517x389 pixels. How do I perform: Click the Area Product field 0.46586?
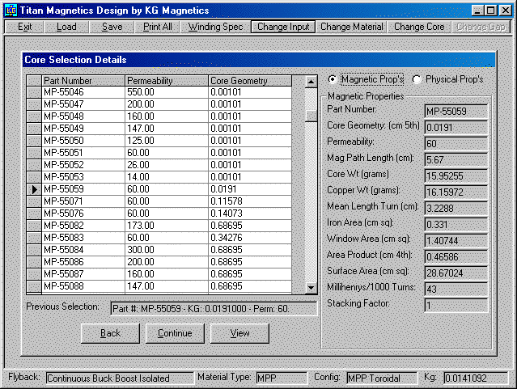[456, 257]
